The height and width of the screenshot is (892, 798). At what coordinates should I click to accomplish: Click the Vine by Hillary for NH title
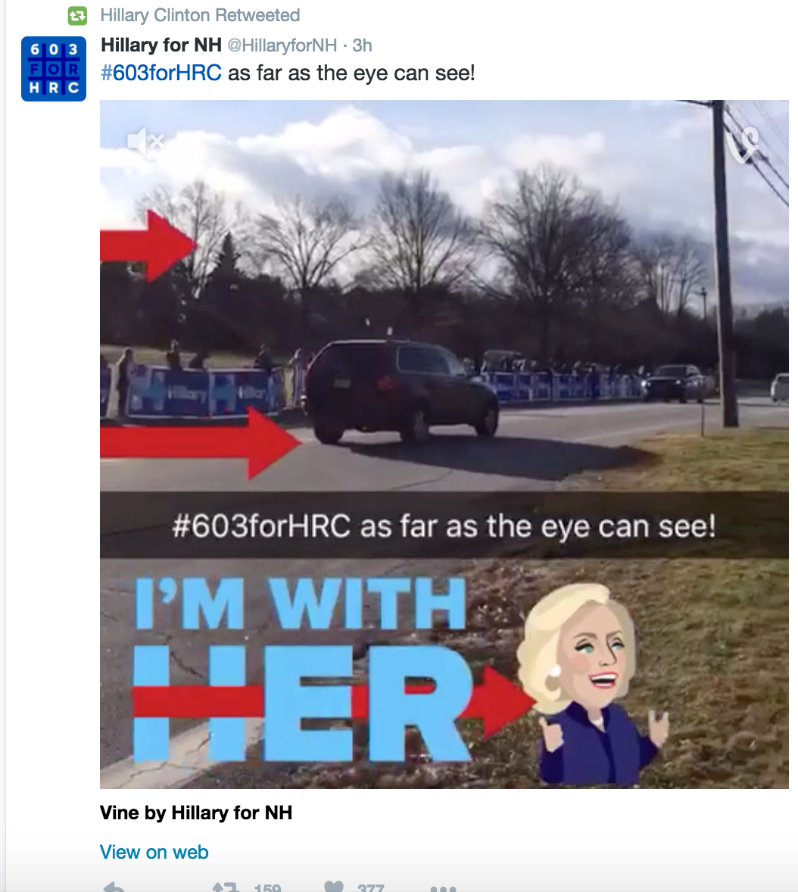(195, 812)
